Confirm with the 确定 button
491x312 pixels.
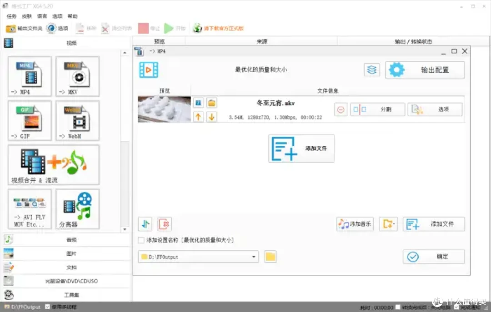click(434, 257)
